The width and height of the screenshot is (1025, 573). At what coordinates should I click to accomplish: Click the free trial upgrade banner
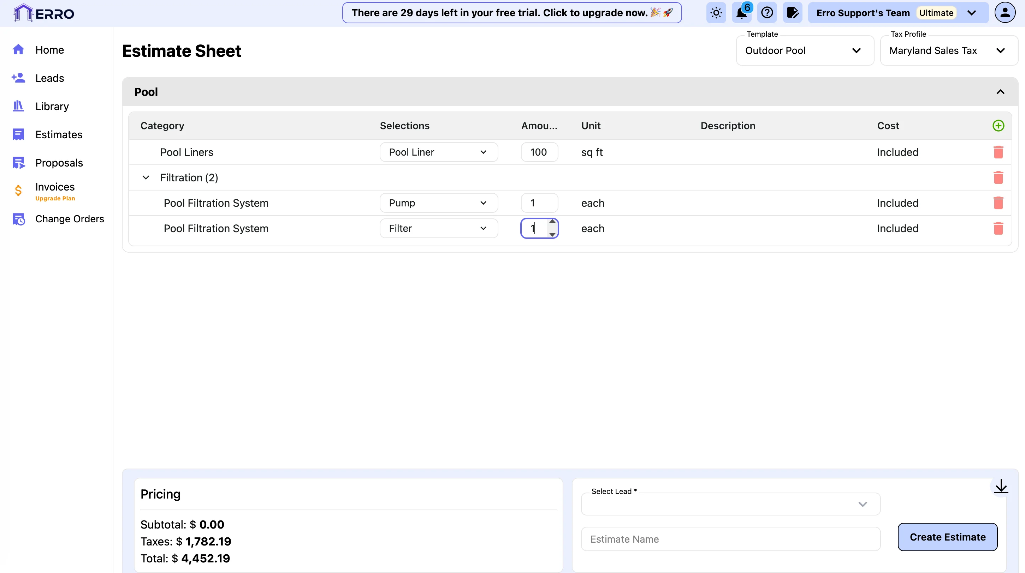(x=512, y=13)
